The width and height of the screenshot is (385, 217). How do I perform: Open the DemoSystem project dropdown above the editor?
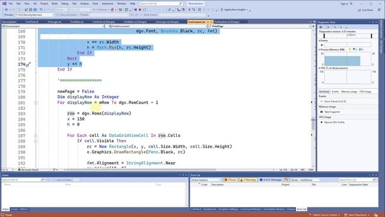coord(53,26)
